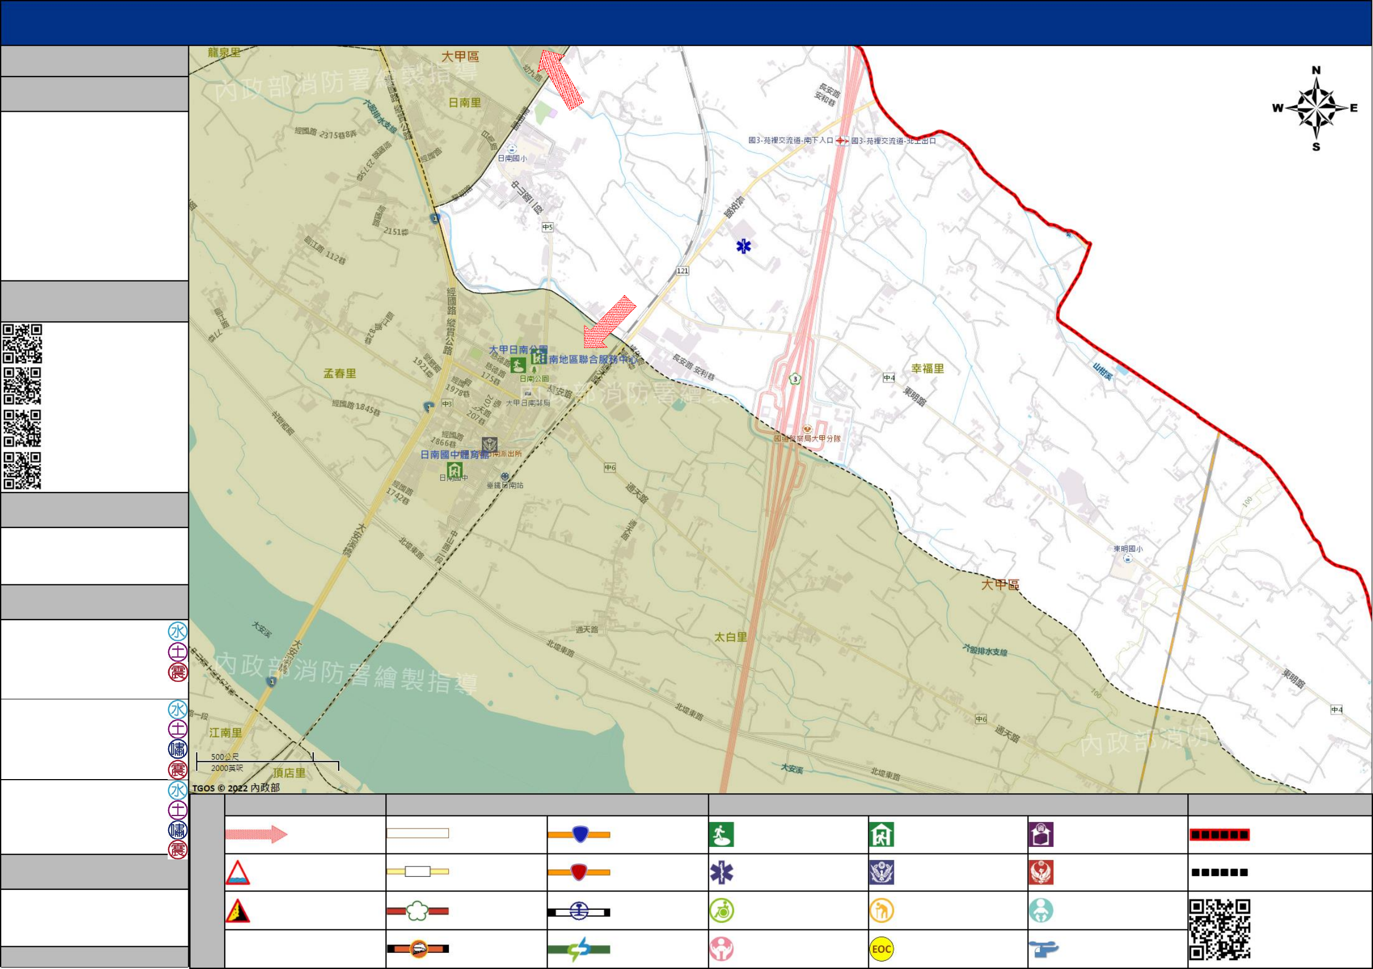Select the post office icon at 大甲日南郵局
The width and height of the screenshot is (1373, 969).
528,394
